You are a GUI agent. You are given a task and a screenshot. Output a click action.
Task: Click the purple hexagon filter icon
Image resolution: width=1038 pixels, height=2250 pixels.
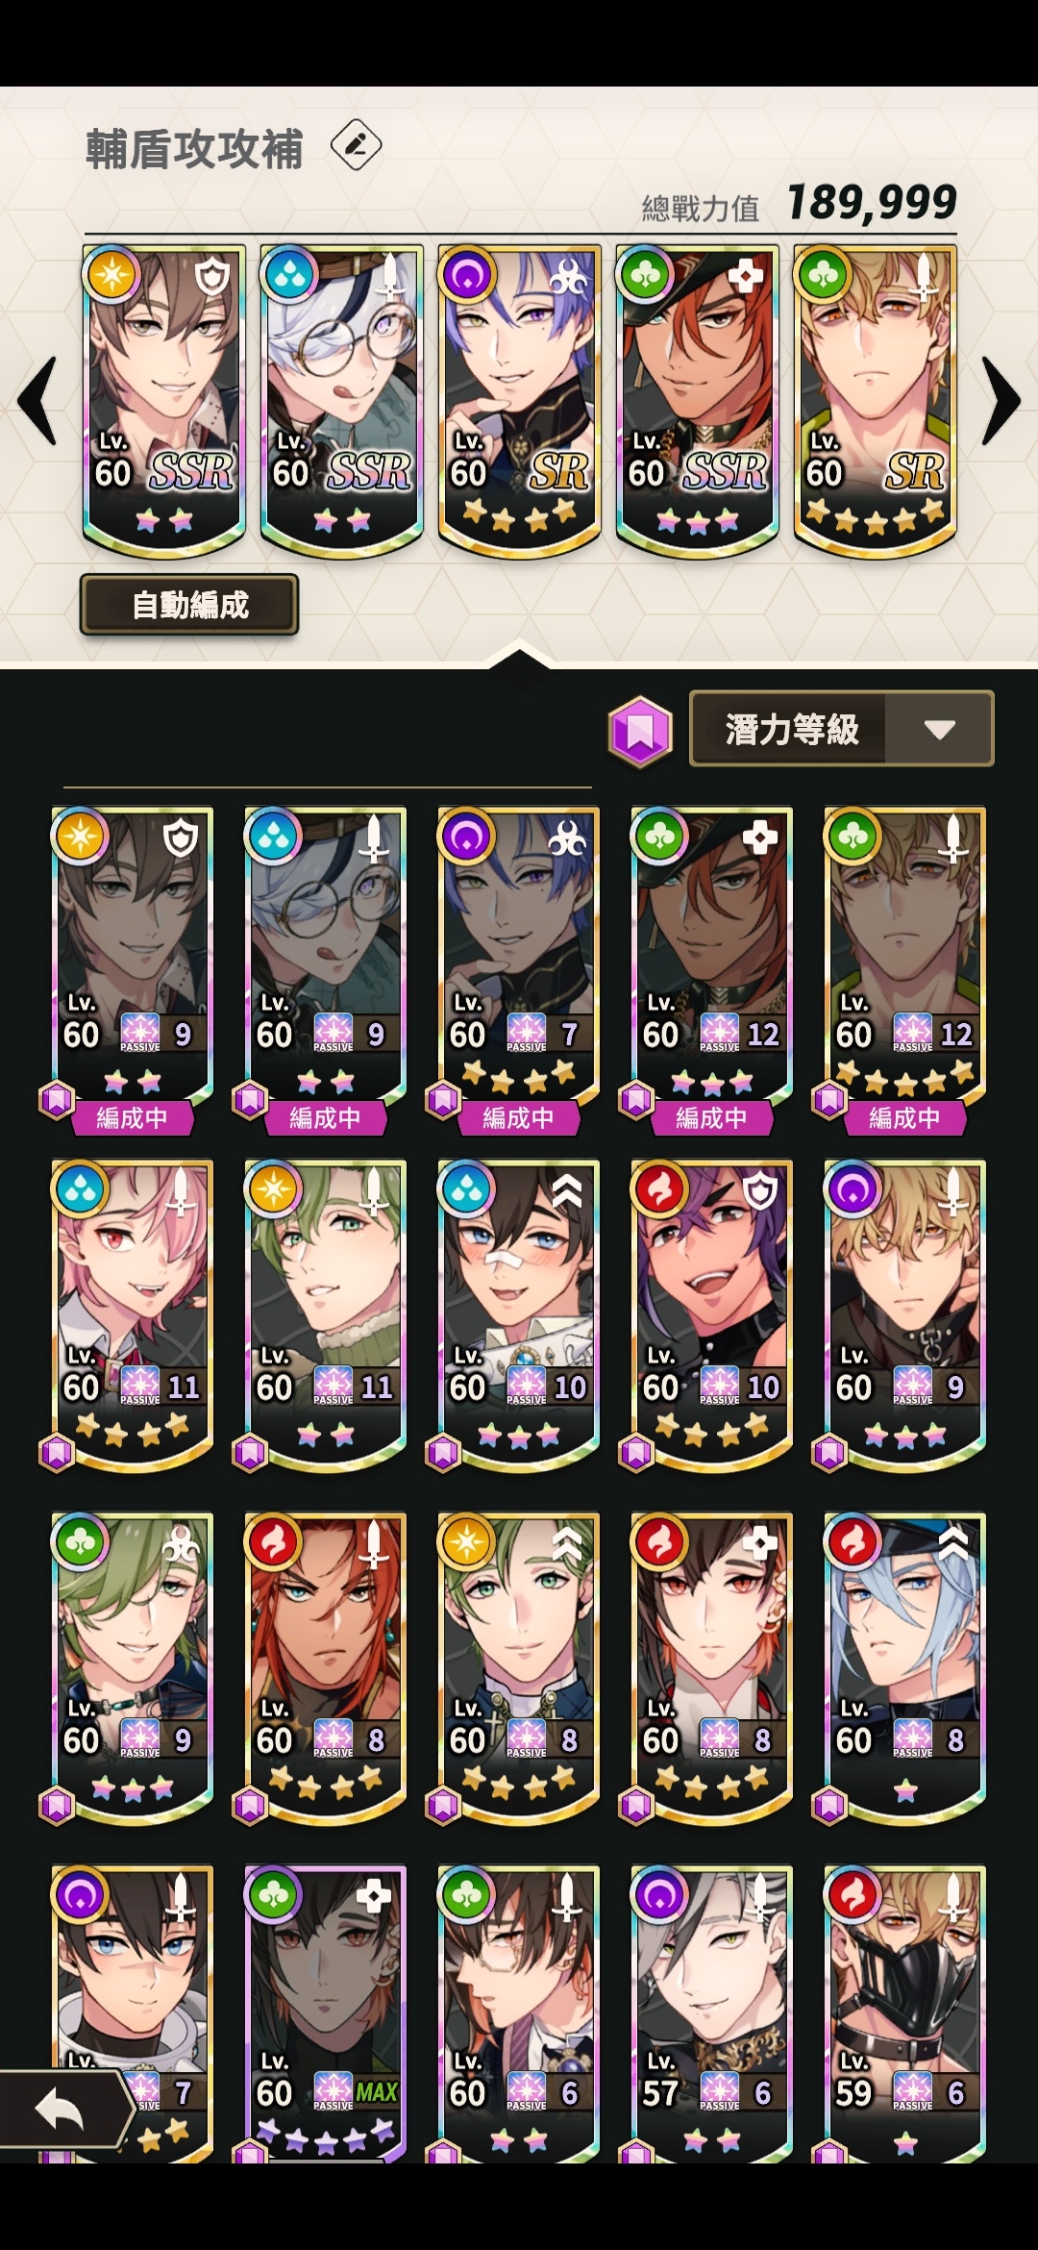tap(640, 731)
